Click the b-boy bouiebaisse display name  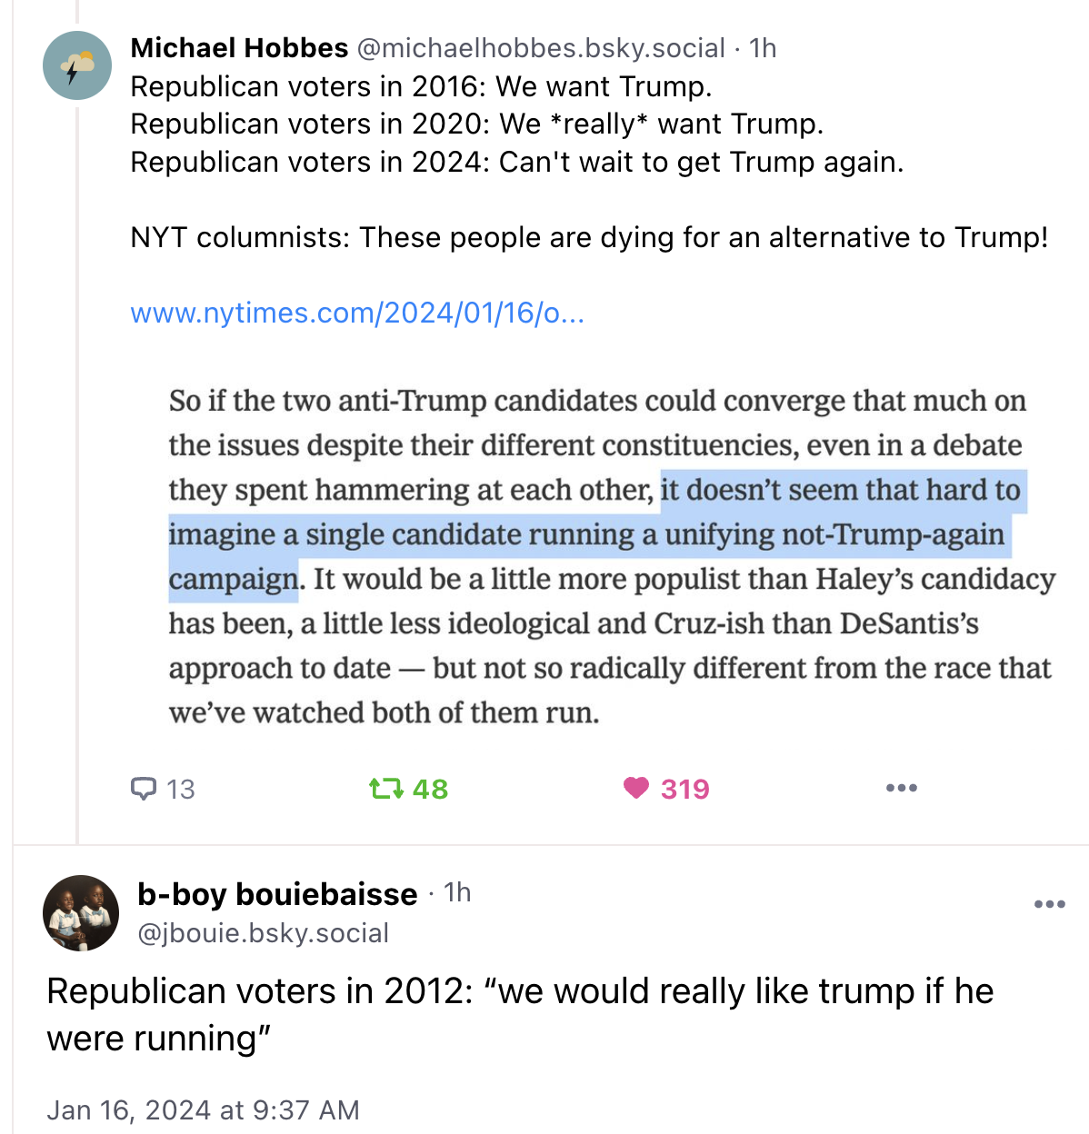pyautogui.click(x=277, y=894)
